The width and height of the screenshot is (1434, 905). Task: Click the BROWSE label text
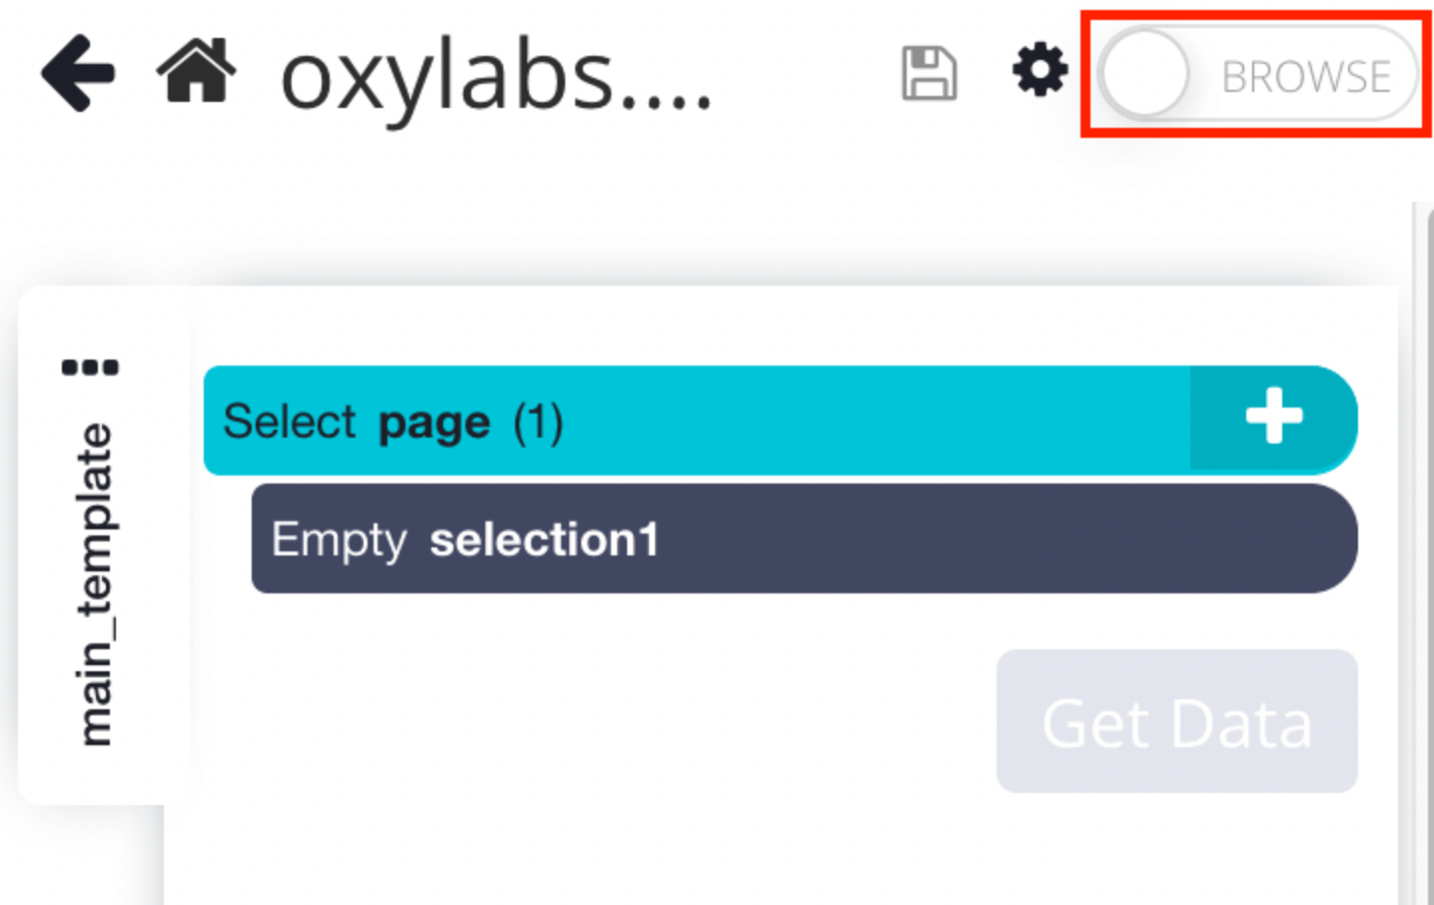tap(1305, 77)
